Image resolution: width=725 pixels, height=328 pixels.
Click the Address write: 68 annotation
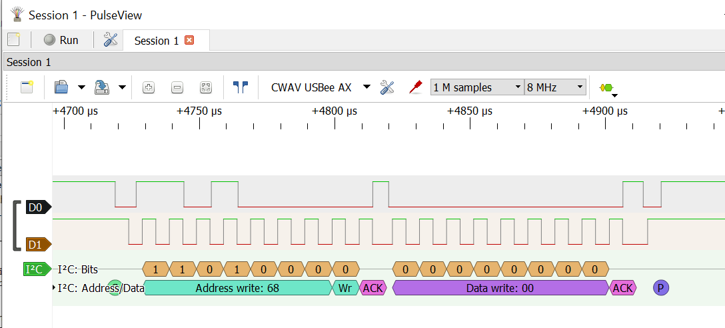point(238,288)
